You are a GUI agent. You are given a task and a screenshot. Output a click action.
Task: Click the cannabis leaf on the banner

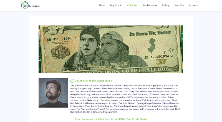click(x=136, y=52)
